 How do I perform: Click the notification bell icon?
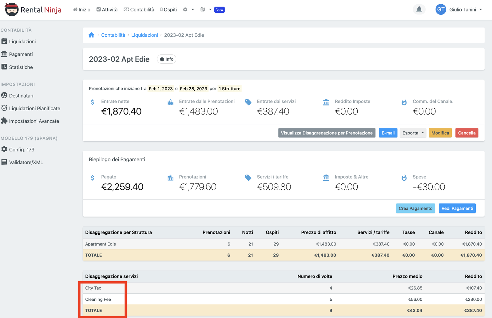pyautogui.click(x=419, y=10)
